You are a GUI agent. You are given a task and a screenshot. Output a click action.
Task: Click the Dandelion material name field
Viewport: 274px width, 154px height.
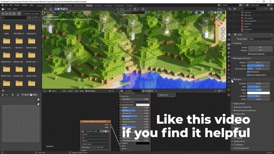pyautogui.click(x=133, y=91)
